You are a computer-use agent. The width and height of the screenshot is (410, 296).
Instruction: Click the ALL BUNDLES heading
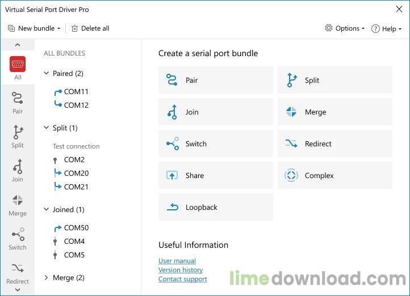pos(64,53)
